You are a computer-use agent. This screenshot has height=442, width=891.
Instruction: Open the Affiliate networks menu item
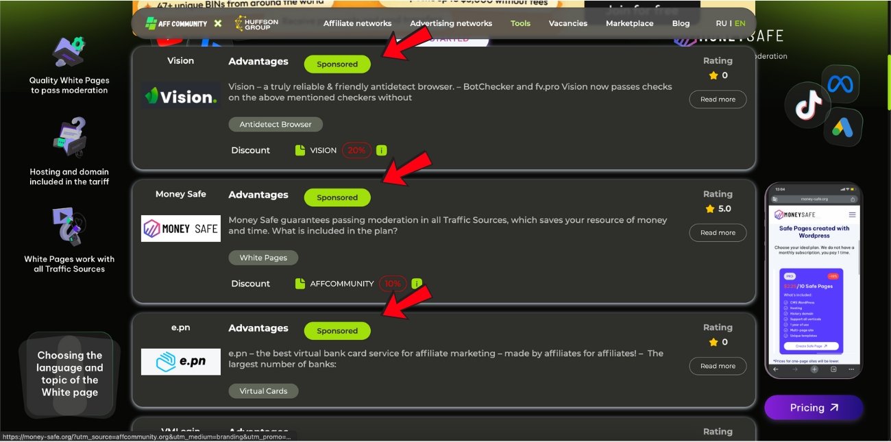pos(357,23)
